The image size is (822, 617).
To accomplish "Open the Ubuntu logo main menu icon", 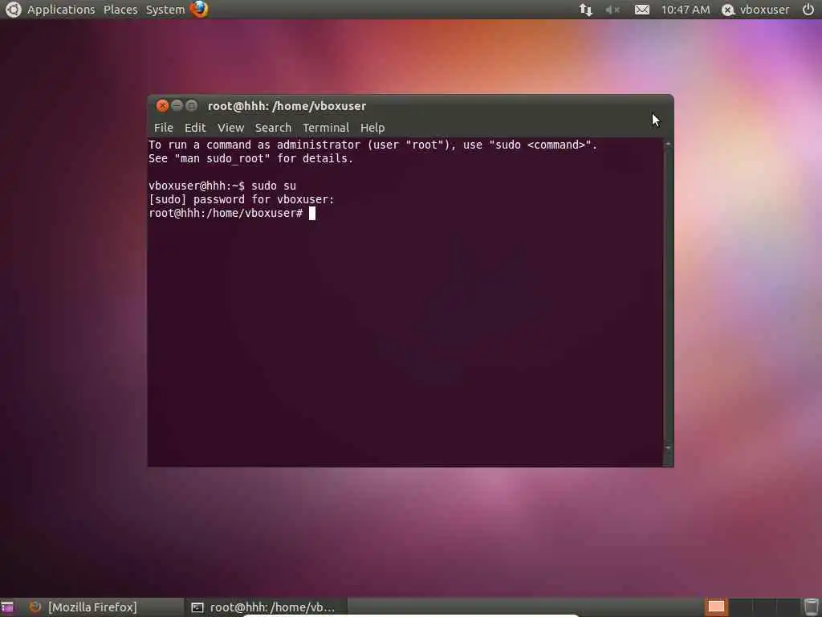I will (13, 10).
